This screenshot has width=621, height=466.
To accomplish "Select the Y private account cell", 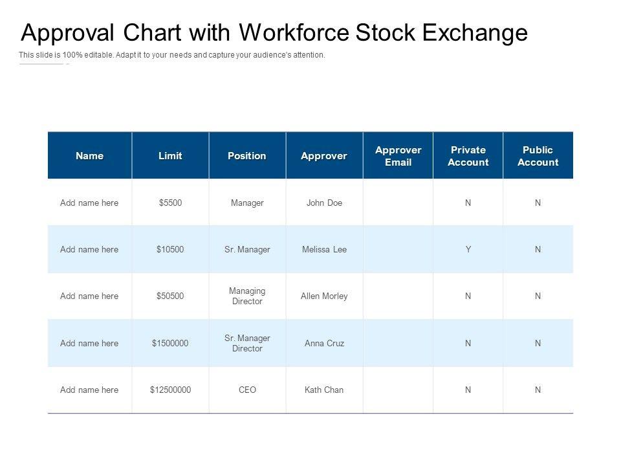I will [468, 249].
